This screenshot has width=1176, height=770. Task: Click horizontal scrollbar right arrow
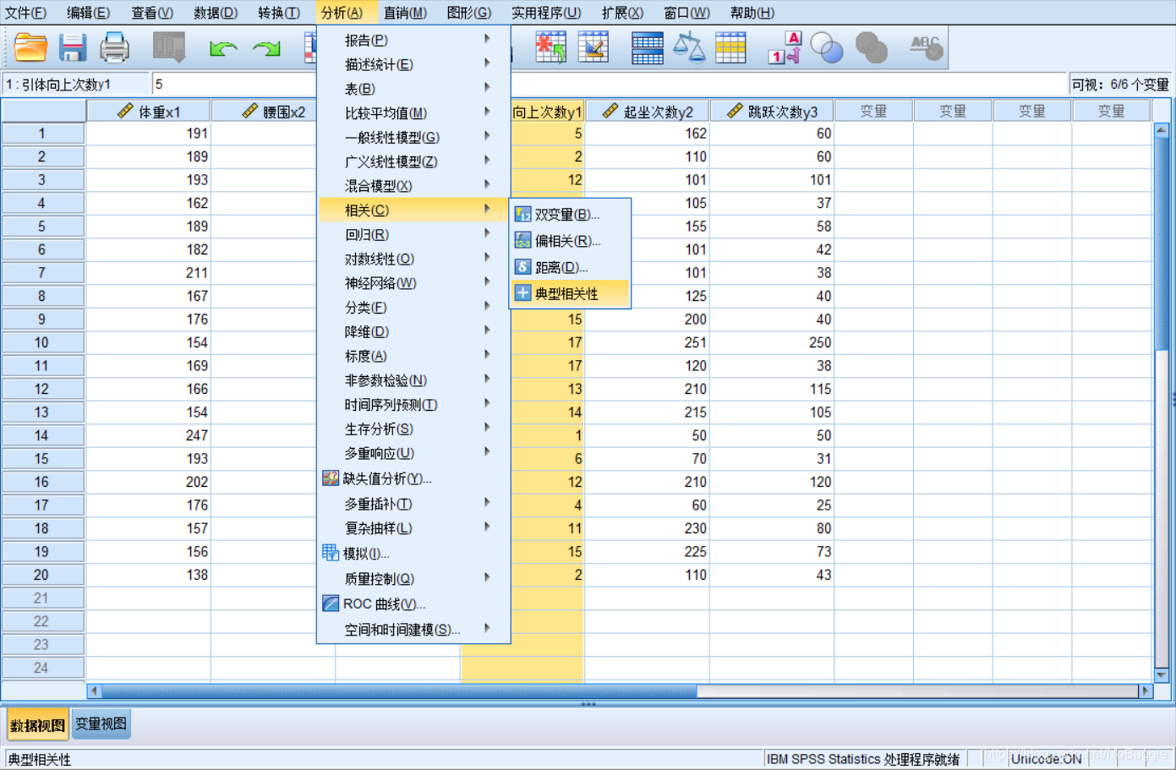[x=1145, y=691]
